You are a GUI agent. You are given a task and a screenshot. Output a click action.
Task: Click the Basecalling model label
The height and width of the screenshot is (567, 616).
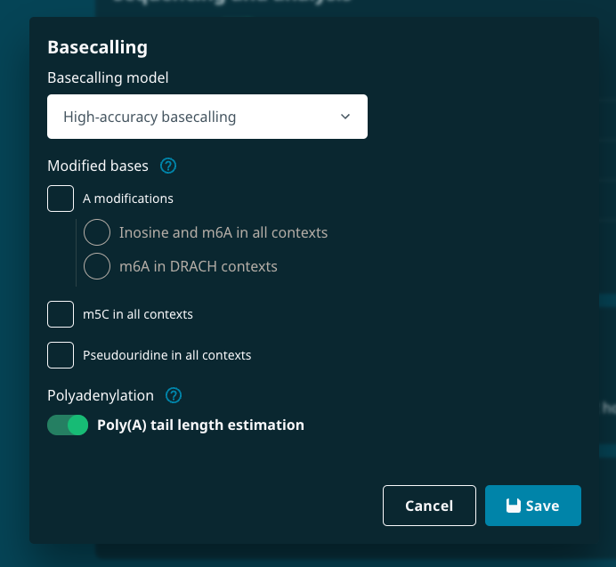coord(108,77)
